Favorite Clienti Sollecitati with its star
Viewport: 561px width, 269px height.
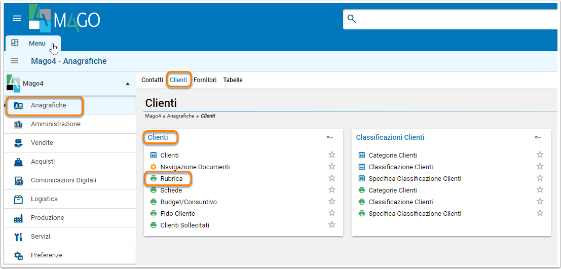[x=331, y=224]
